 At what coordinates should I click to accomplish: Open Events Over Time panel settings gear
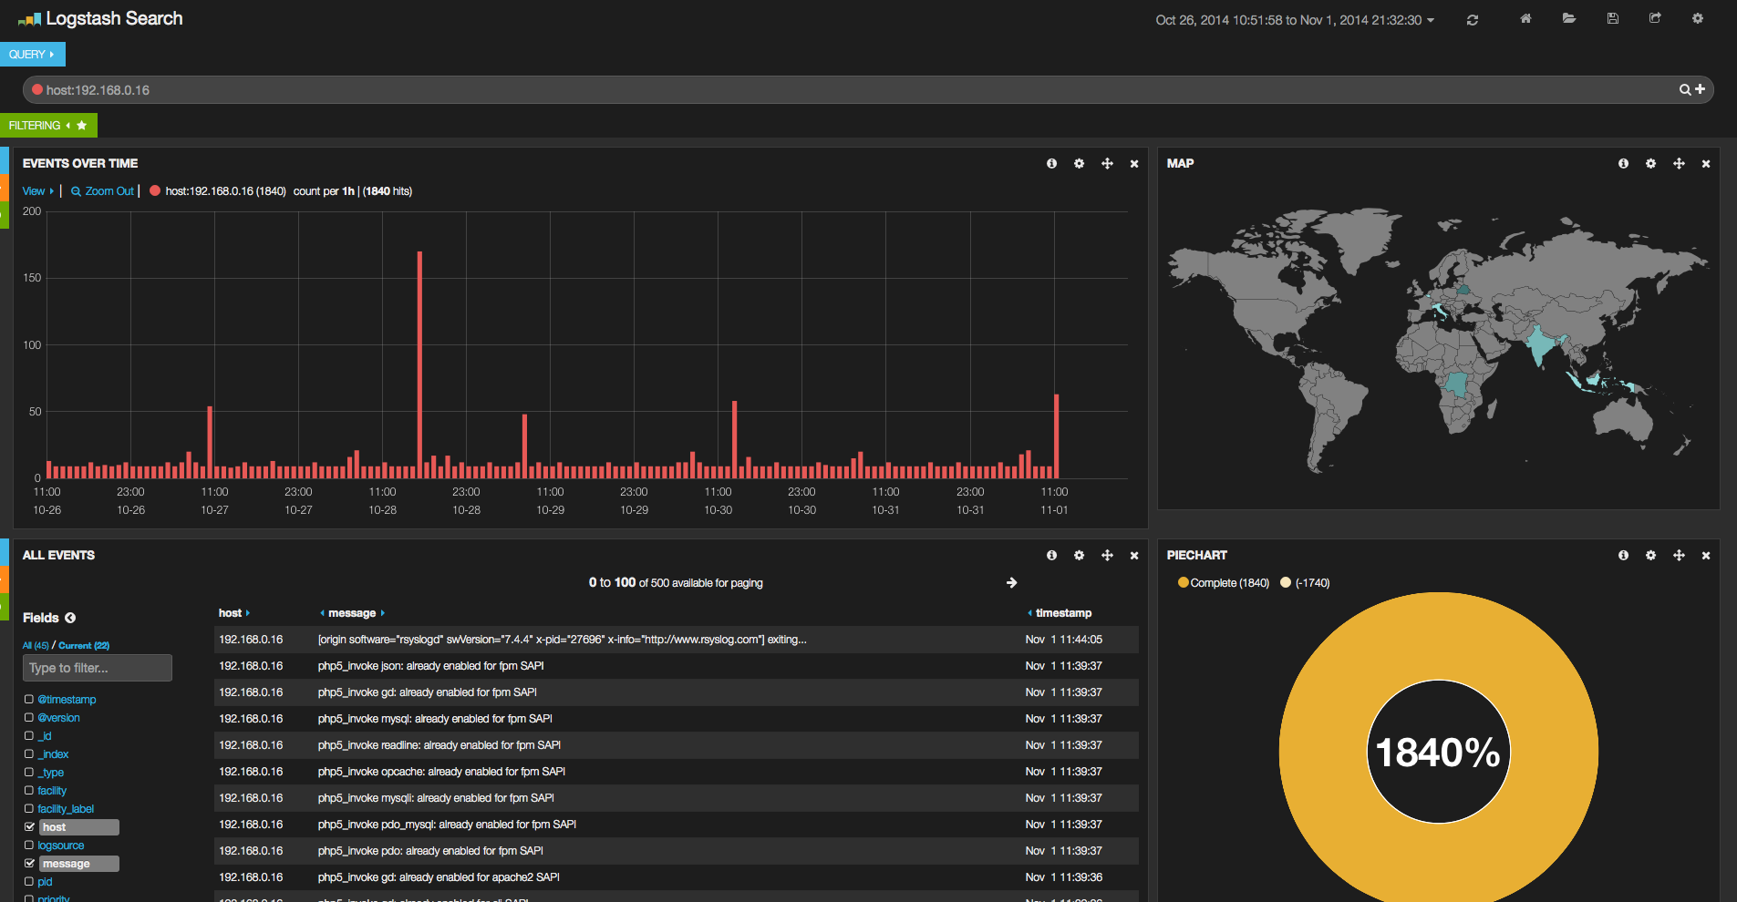click(x=1079, y=164)
